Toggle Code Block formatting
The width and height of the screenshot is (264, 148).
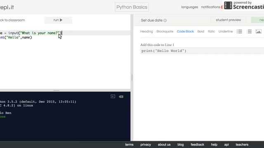185,31
